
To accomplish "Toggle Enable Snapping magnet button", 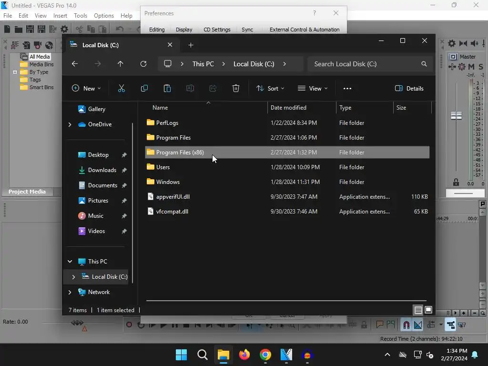I will click(406, 325).
